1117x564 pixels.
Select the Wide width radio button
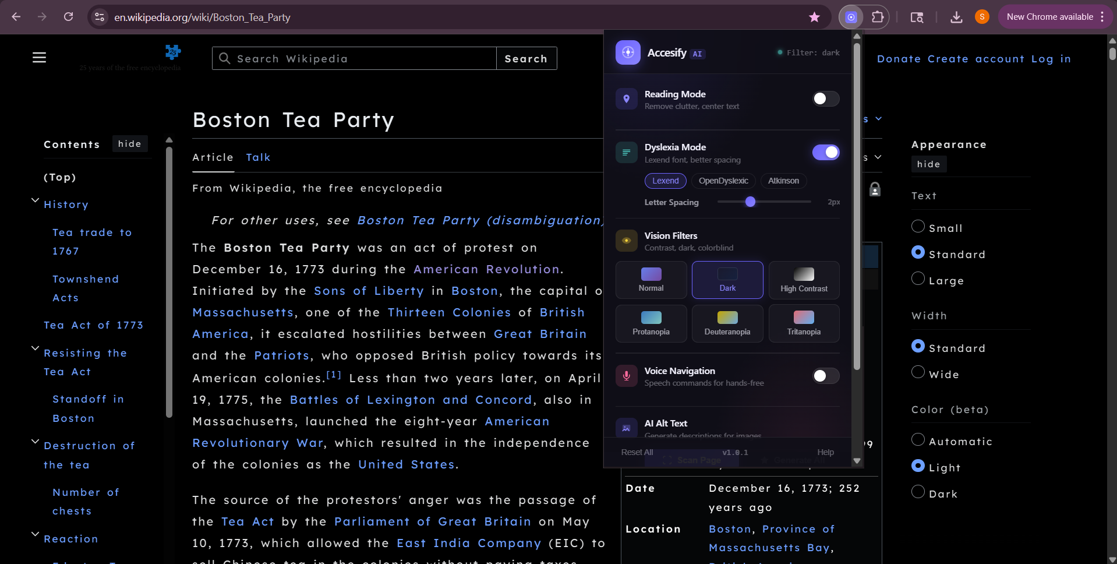point(918,372)
